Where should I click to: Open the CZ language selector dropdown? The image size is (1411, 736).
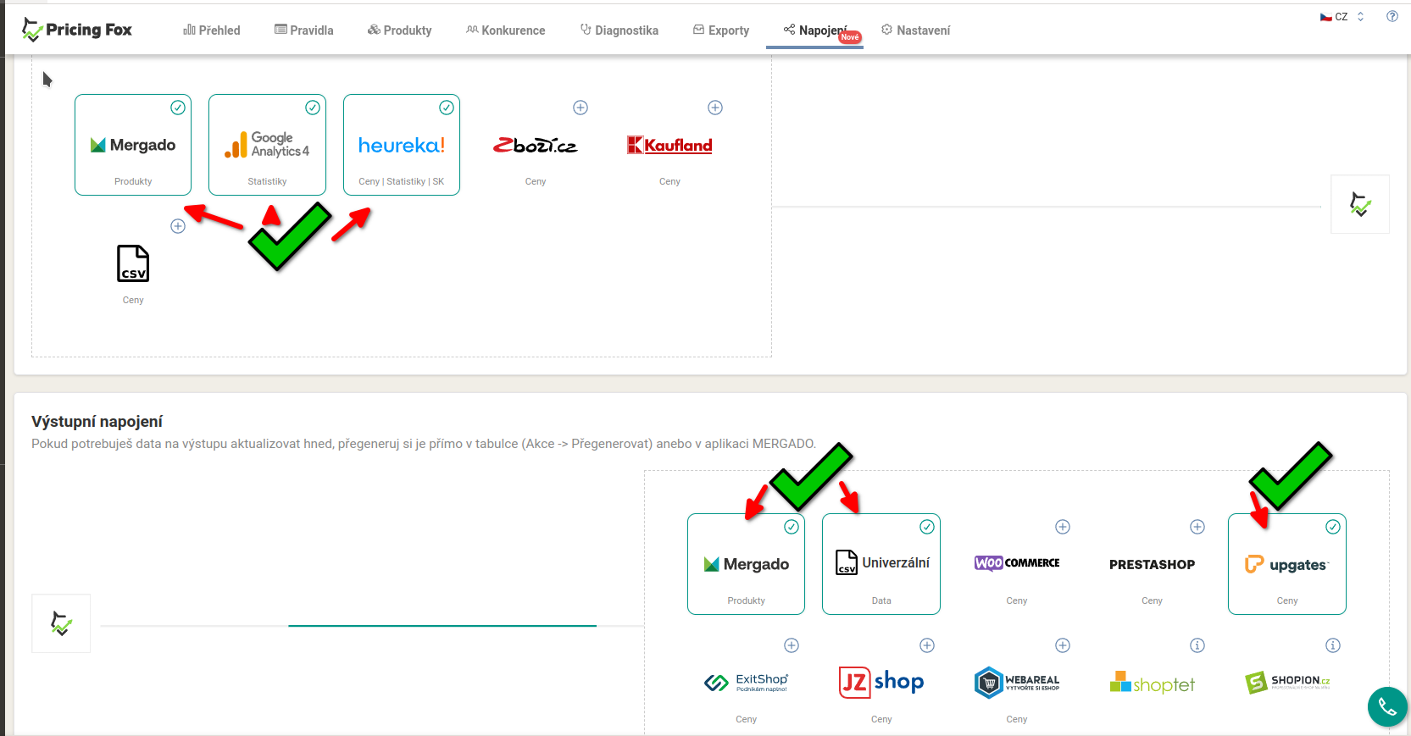1342,17
